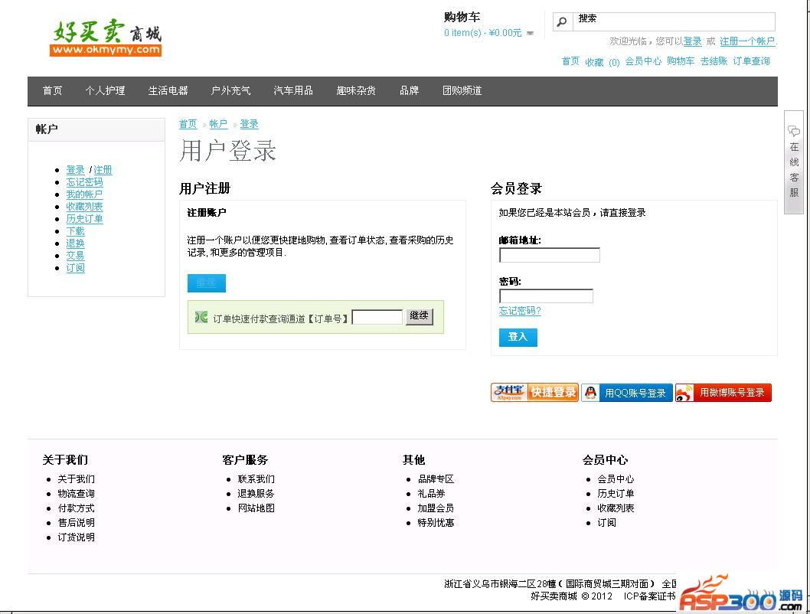Viewport: 810px width, 614px height.
Task: Log in with Weibo account button
Action: [723, 393]
